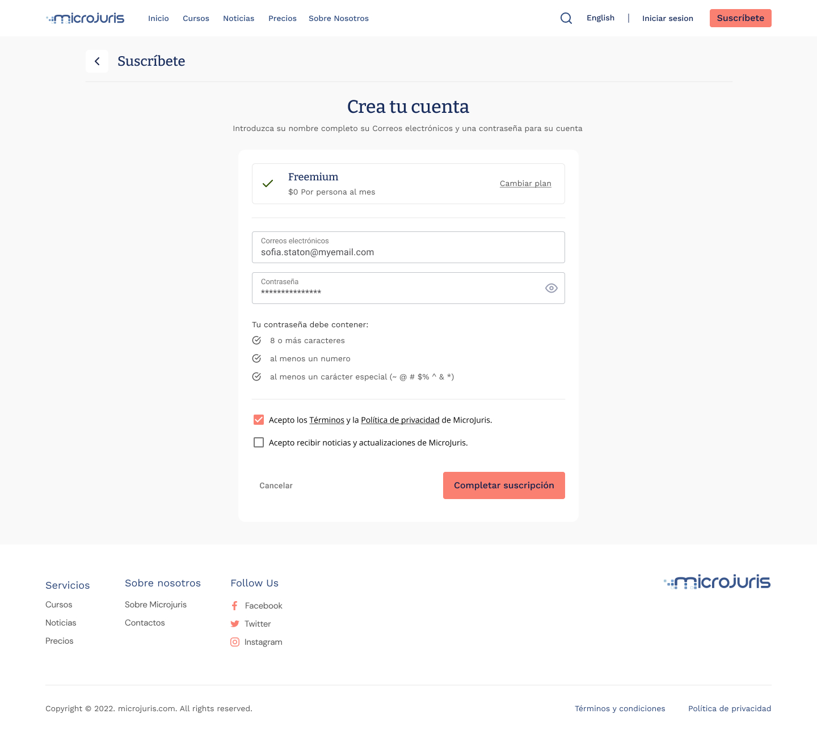817x735 pixels.
Task: Uncheck the Terms and privacy acceptance checkbox
Action: tap(259, 420)
